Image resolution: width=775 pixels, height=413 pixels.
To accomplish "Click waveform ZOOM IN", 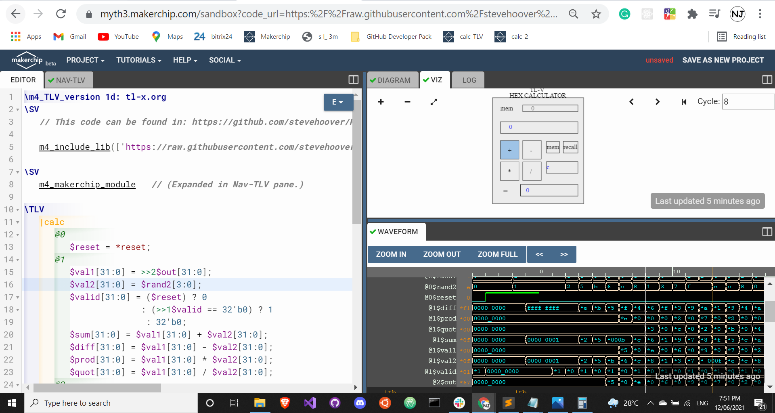I will click(x=391, y=254).
